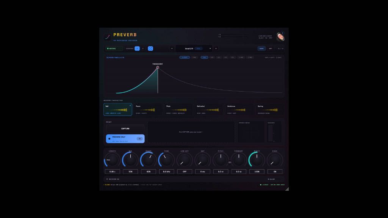Go to the next preset

216,49
